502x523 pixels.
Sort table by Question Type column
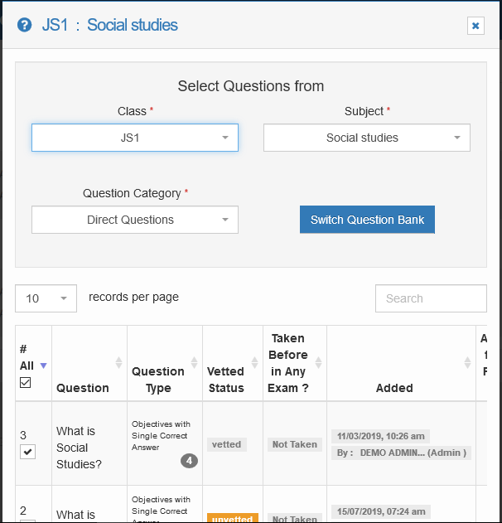click(194, 363)
